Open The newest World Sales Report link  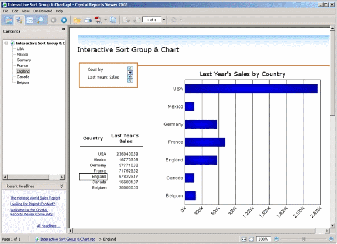click(34, 198)
